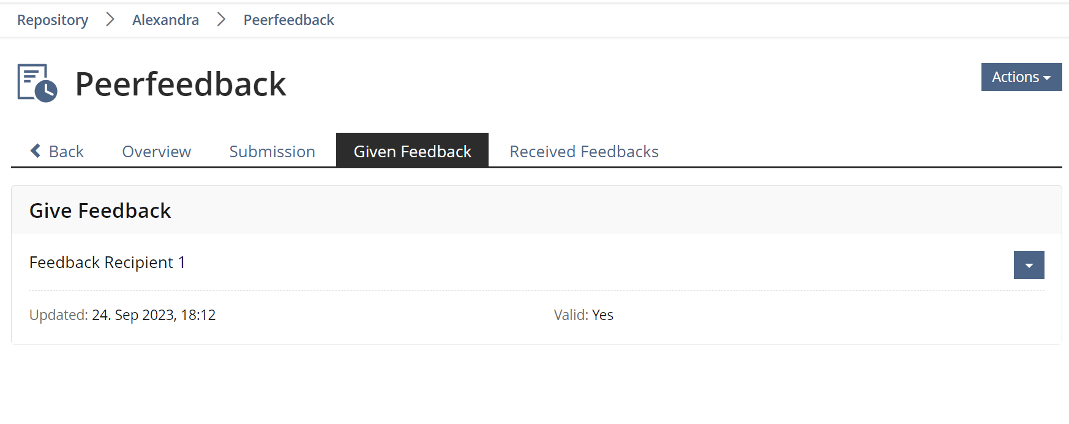Screen dimensions: 1069x424
Task: Navigate to Repository in the breadcrumb
Action: click(x=53, y=20)
